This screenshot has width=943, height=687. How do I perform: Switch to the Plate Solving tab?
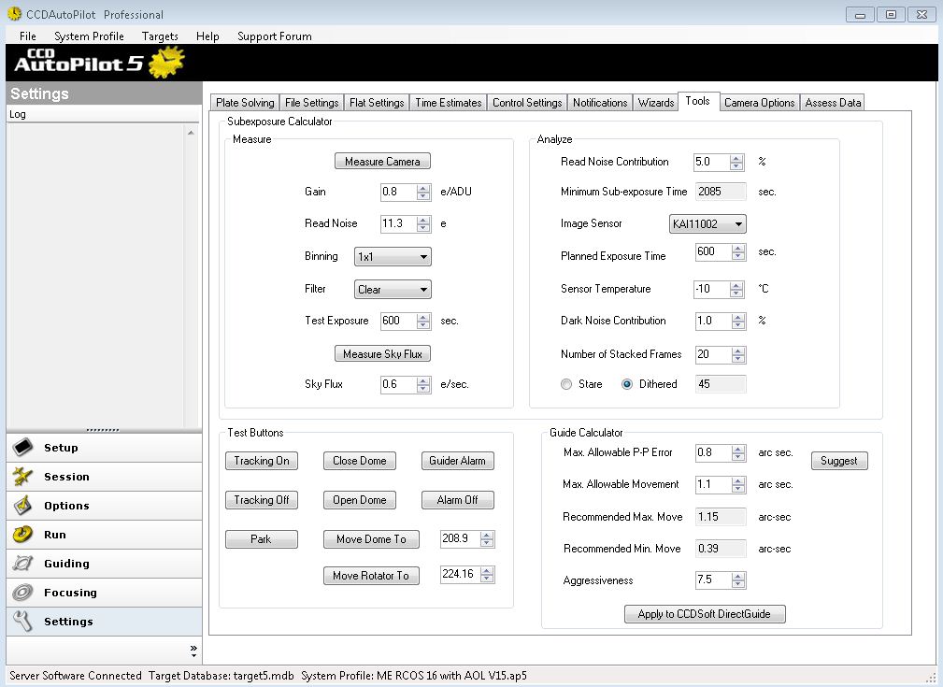(245, 103)
